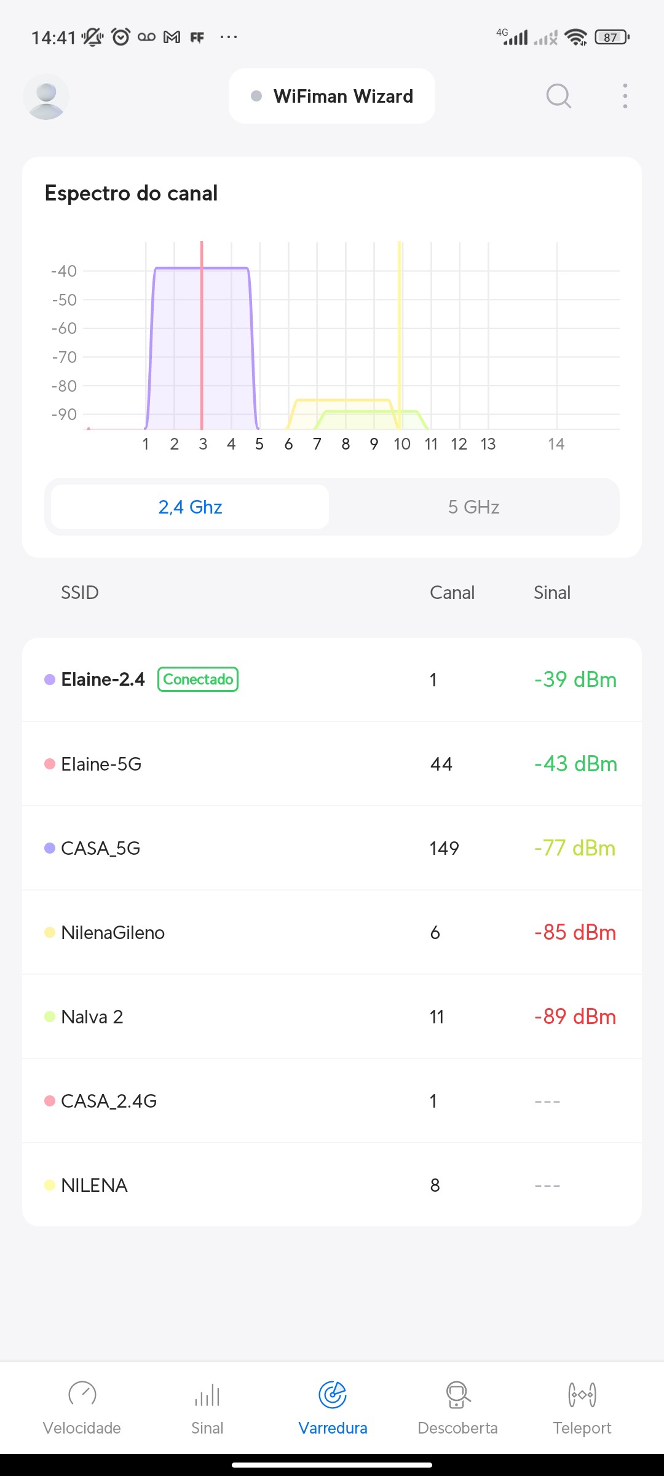Image resolution: width=664 pixels, height=1476 pixels.
Task: Select the CASA_5G network entry
Action: pyautogui.click(x=332, y=848)
